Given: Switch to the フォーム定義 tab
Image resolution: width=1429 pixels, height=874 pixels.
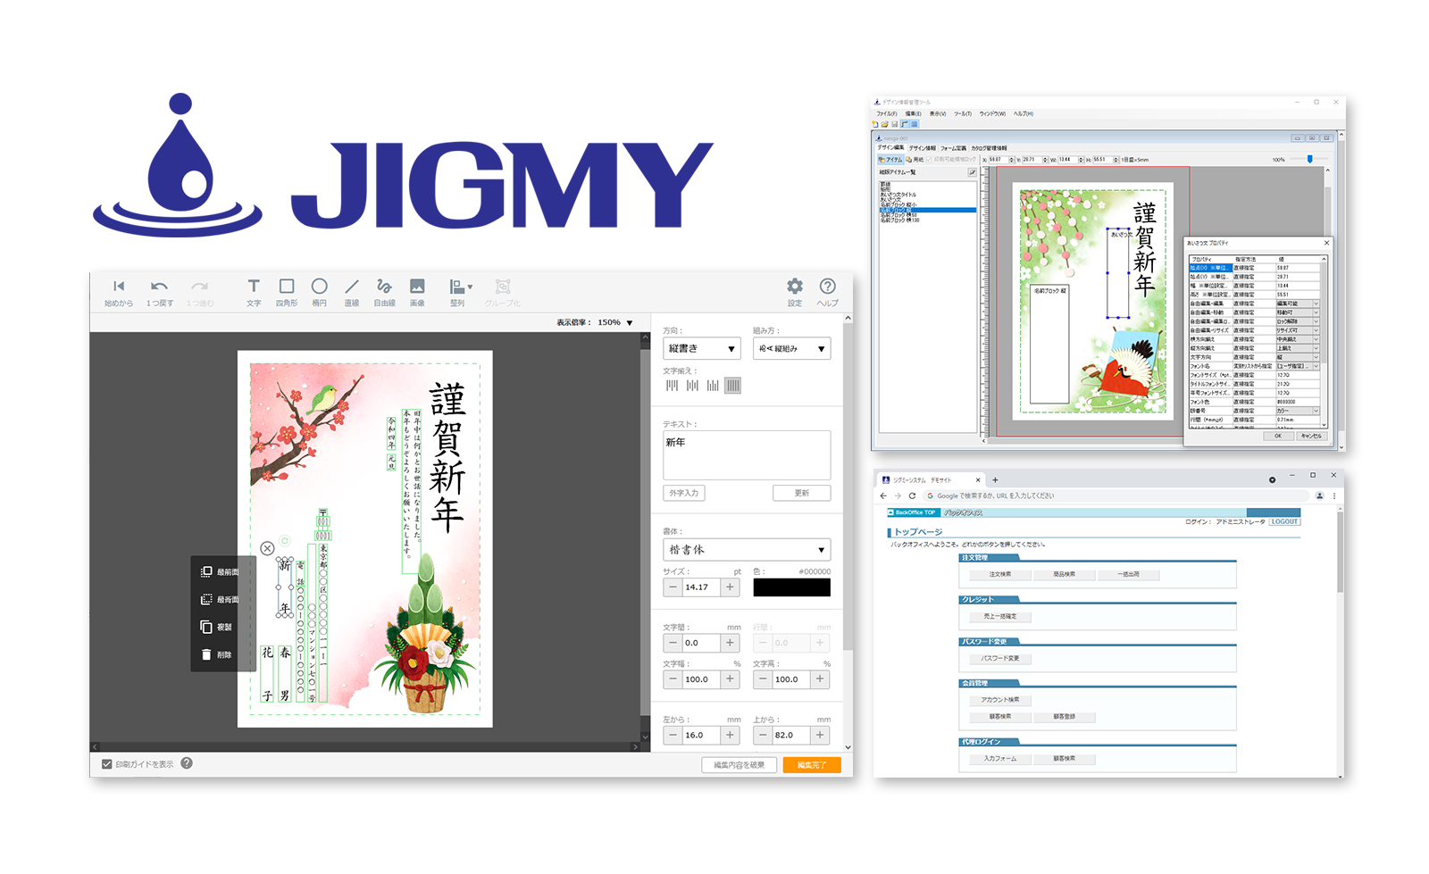Looking at the screenshot, I should [x=953, y=148].
